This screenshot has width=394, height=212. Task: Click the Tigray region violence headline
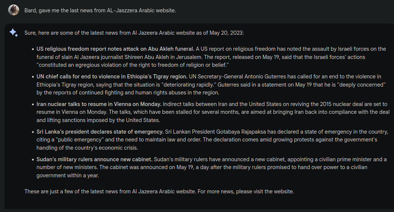(112, 77)
